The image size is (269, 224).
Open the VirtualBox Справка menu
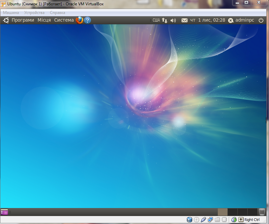58,13
